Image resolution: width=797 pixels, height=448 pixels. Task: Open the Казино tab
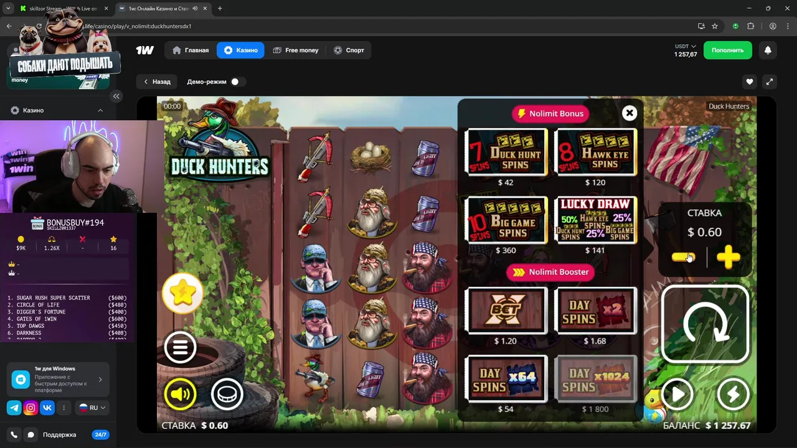pyautogui.click(x=240, y=50)
